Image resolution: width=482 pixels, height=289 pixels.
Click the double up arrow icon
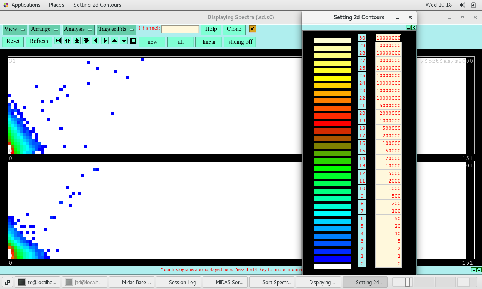(x=77, y=41)
